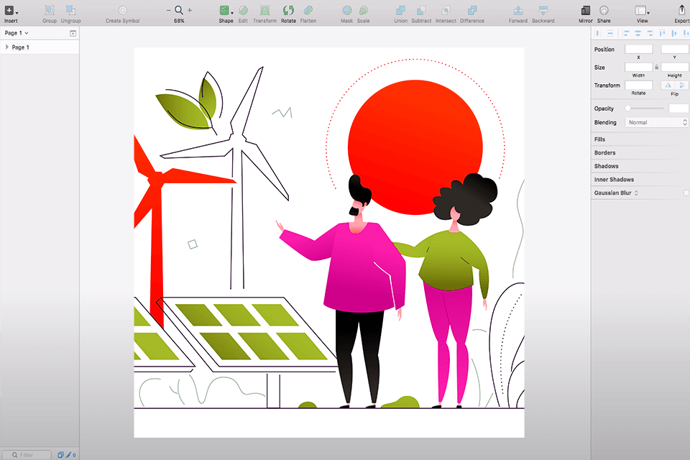The height and width of the screenshot is (460, 690).
Task: Expand the Page 1 disclosure triangle
Action: [6, 47]
